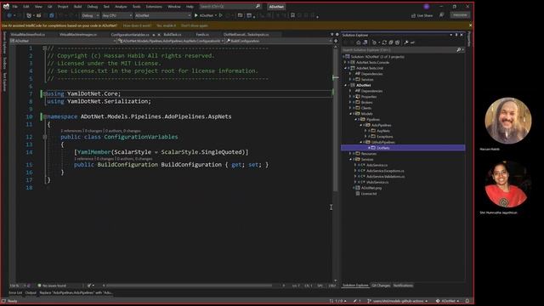The image size is (544, 306).
Task: Click the bookmark toolbar icon
Action: (x=292, y=15)
